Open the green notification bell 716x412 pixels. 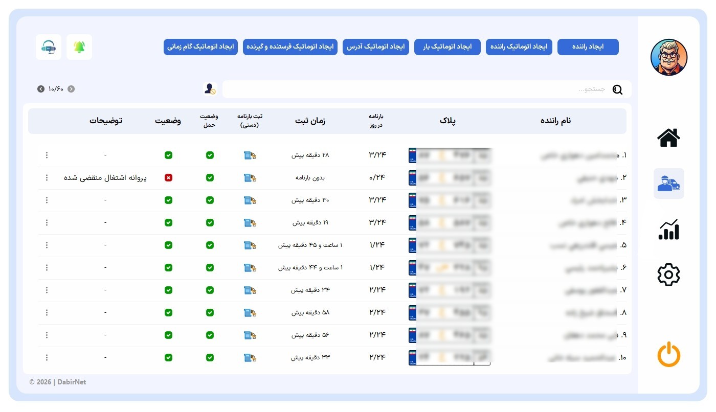(79, 47)
